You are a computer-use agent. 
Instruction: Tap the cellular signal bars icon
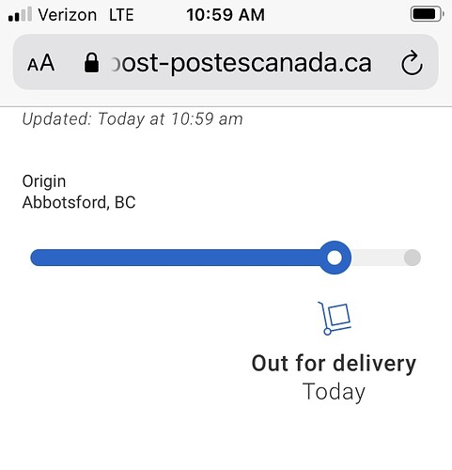(x=20, y=14)
